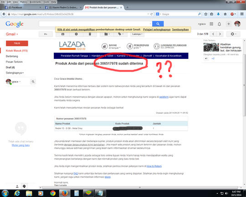Open the Firefox Bookmarks menu

pyautogui.click(x=35, y=2)
